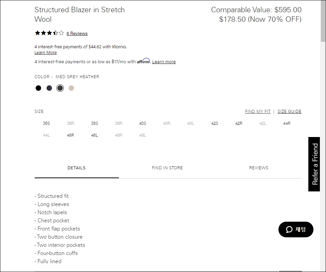Pick size 46L

tap(94, 135)
